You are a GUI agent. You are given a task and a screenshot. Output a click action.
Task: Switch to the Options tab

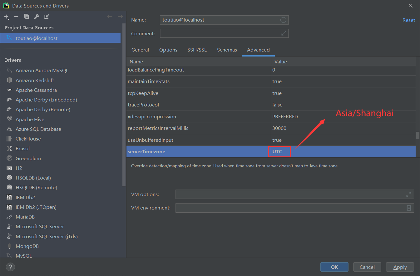point(168,50)
